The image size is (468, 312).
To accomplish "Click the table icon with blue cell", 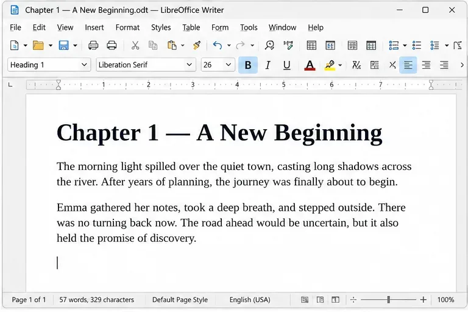I will coord(330,45).
